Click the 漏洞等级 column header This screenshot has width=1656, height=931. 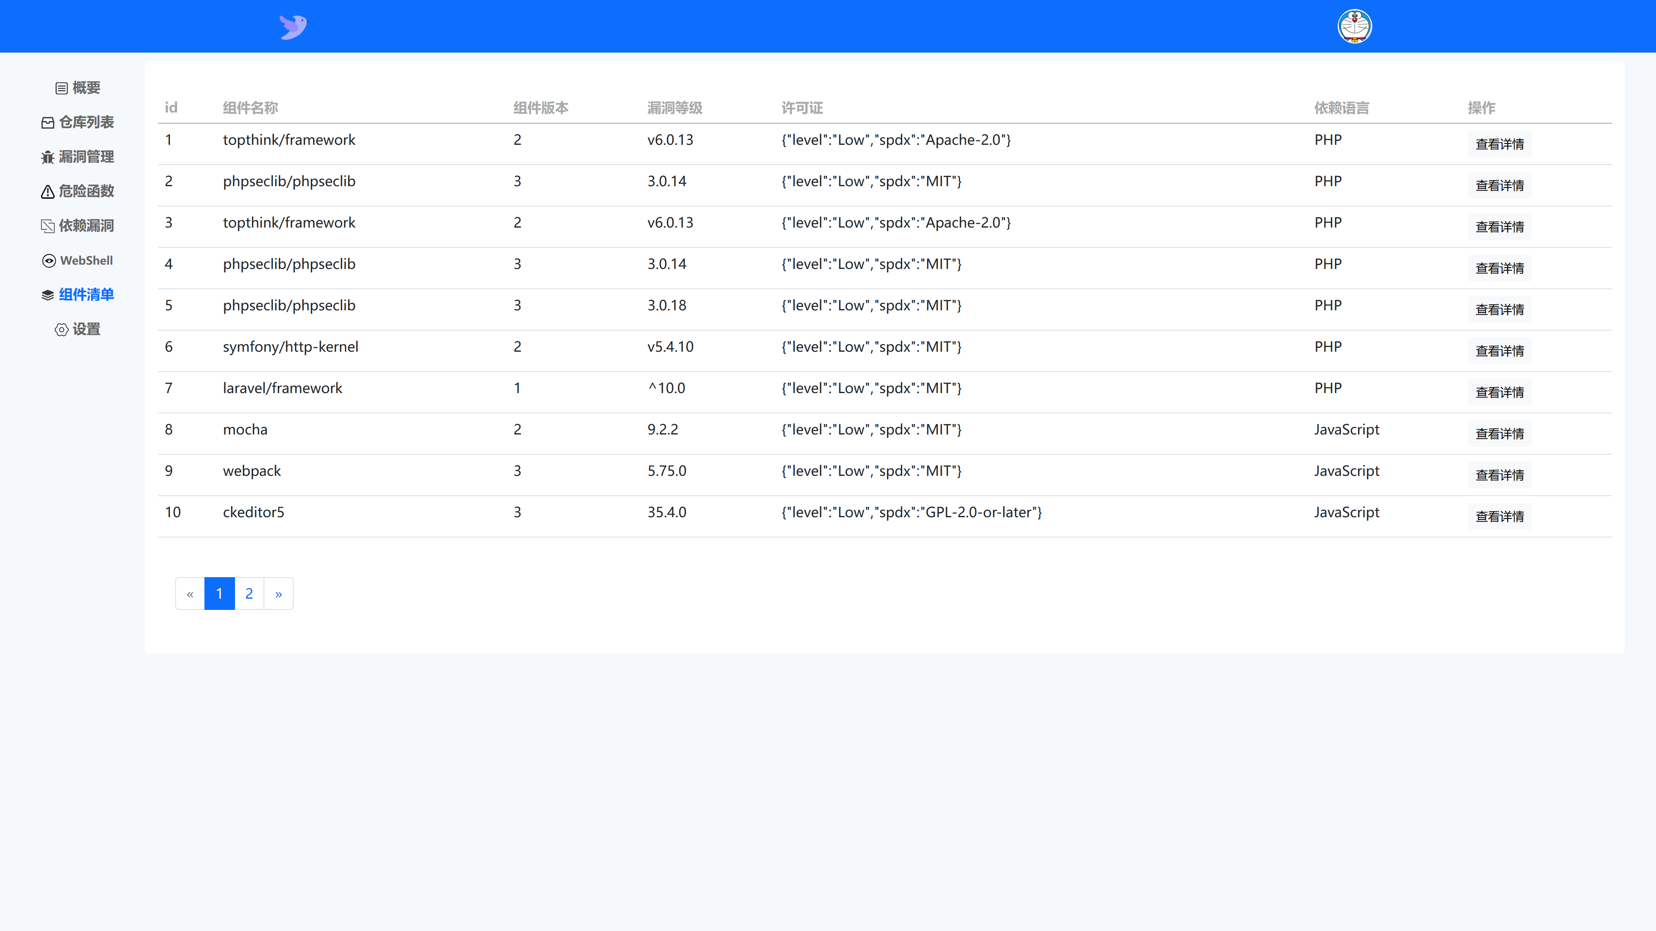coord(674,108)
